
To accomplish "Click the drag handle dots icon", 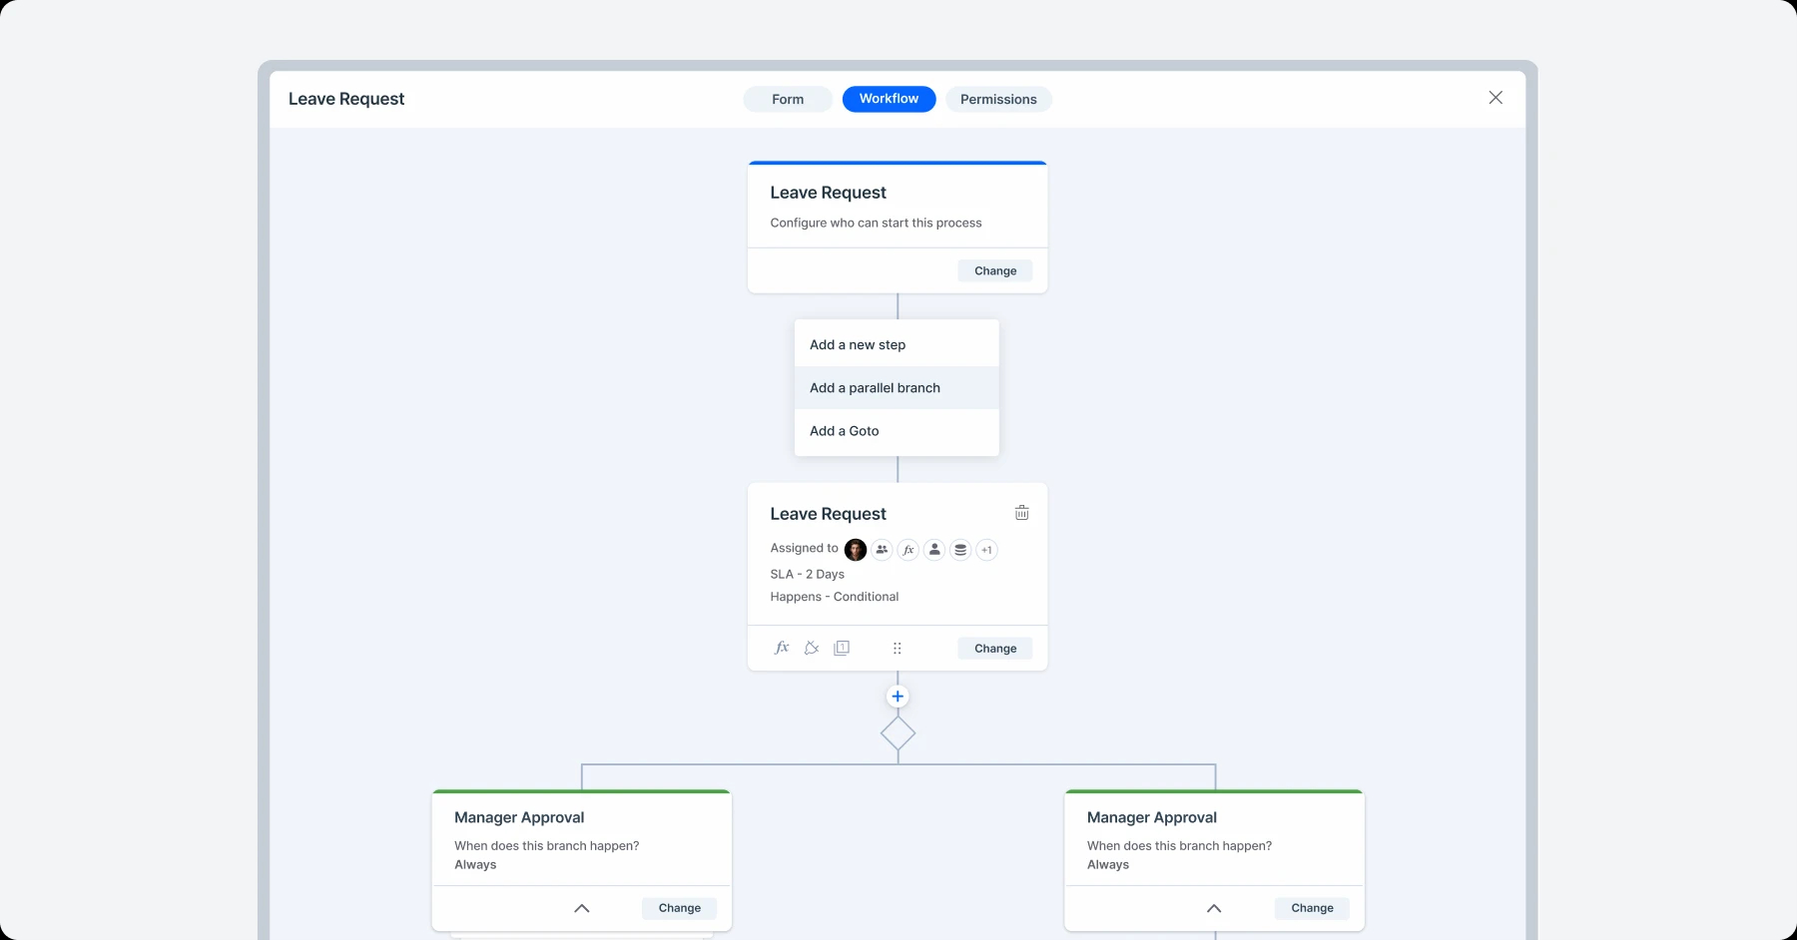I will 897,649.
